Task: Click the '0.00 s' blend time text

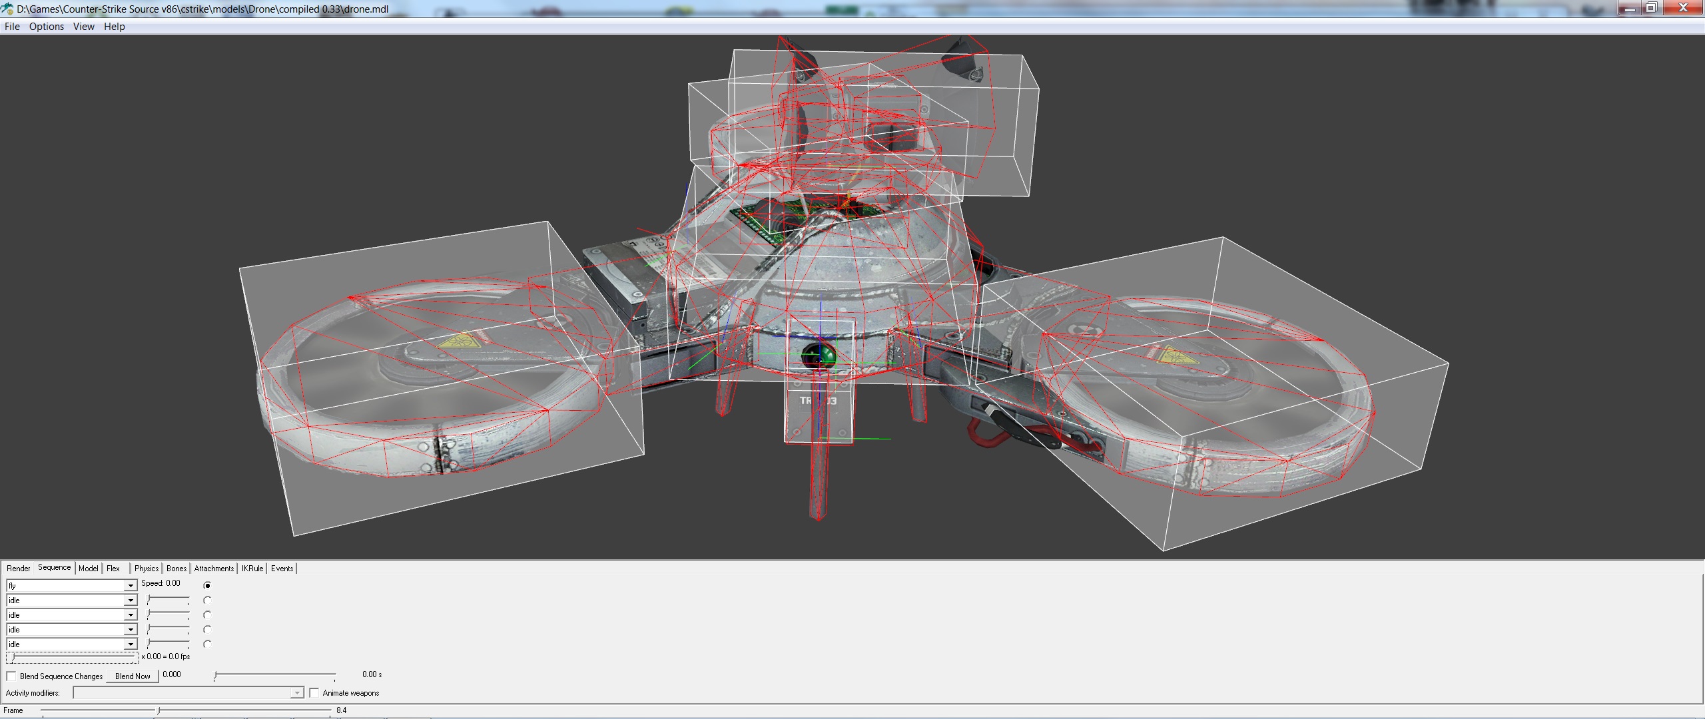Action: 372,674
